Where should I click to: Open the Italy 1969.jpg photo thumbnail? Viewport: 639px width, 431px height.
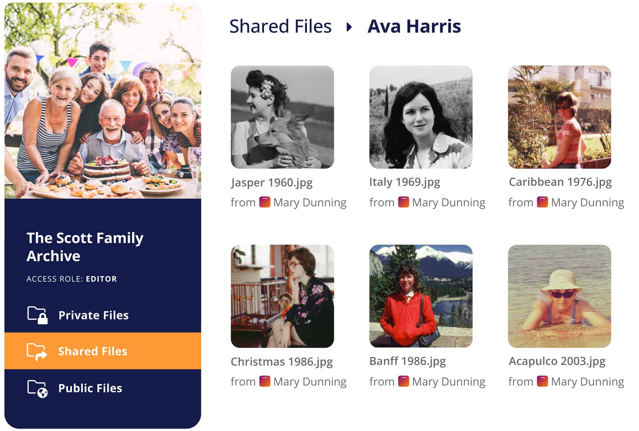[421, 117]
